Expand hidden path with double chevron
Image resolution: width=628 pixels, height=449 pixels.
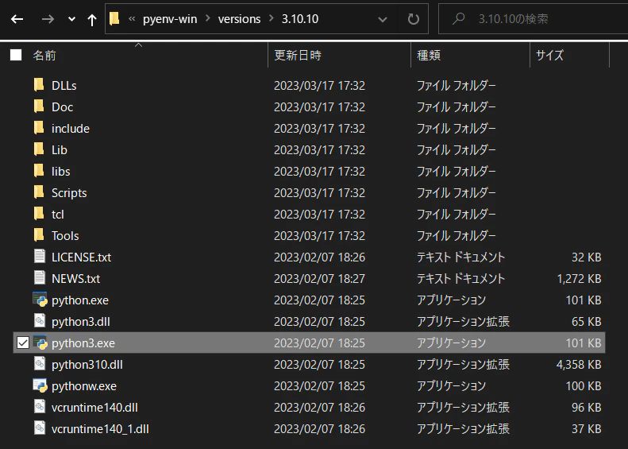(131, 19)
